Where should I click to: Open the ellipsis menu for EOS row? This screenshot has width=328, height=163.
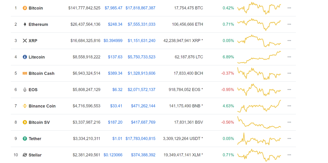[x=289, y=90]
